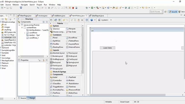The image size is (185, 104).
Task: Open the InoviceApp project
Action: point(6,58)
